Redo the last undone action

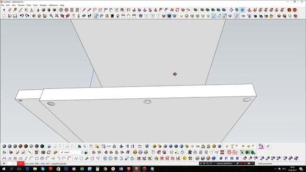pos(27,16)
